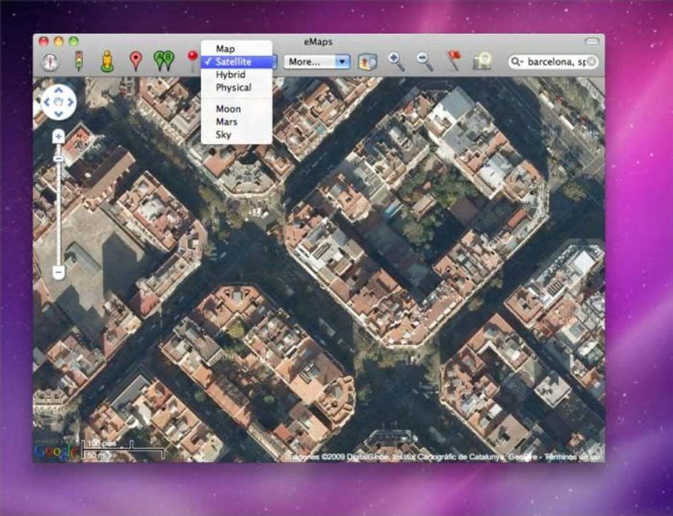Choose Mars in the map type list
Viewport: 673px width, 516px height.
(226, 121)
